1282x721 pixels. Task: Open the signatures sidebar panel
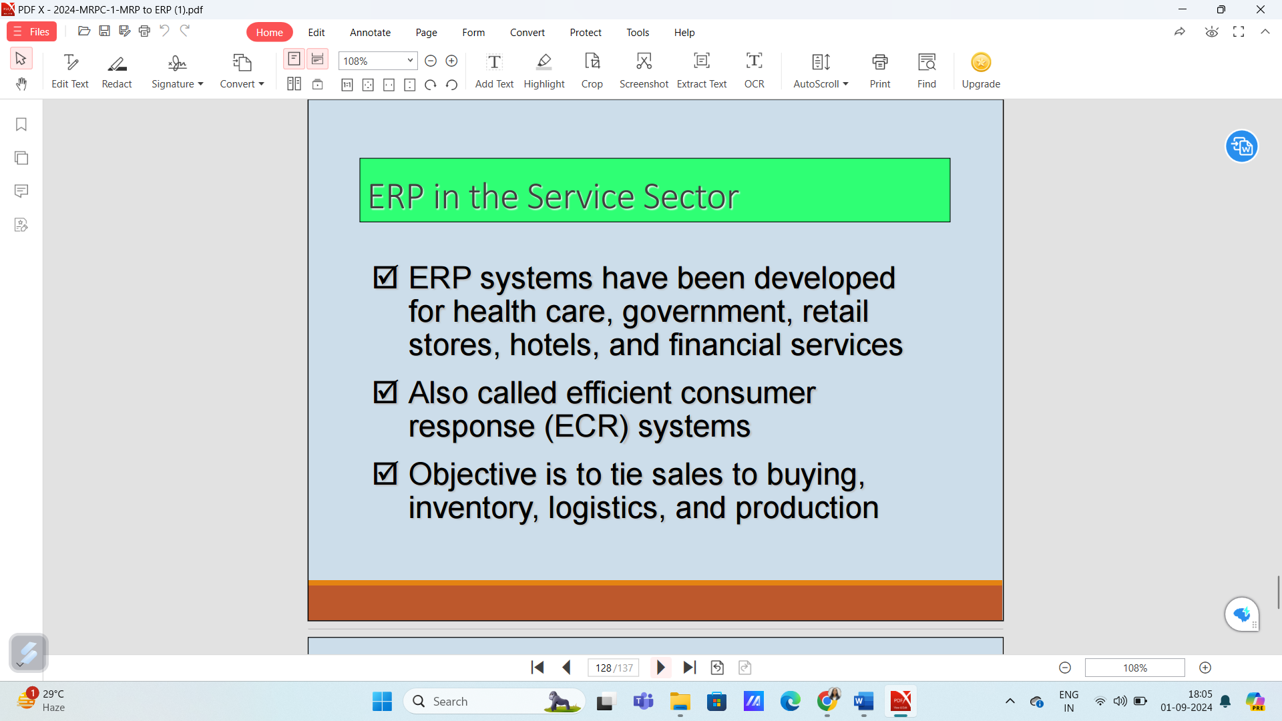21,225
